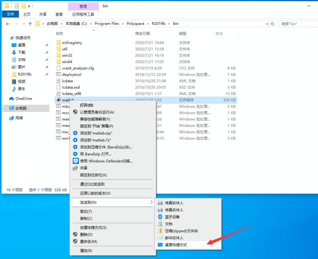
Task: Open 快速访问 in the sidebar
Action: [x=23, y=38]
